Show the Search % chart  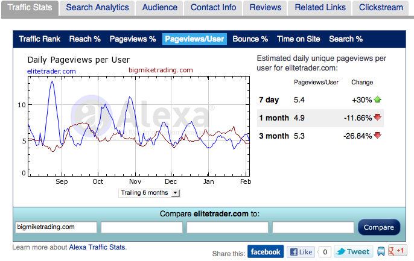[346, 39]
